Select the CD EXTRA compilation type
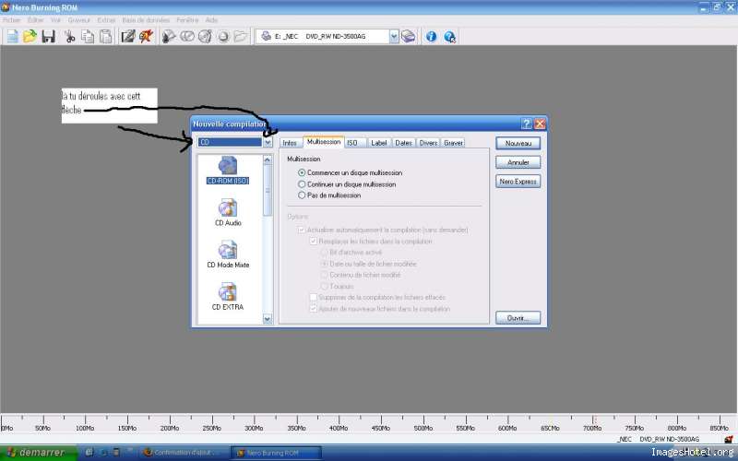This screenshot has height=461, width=738. [228, 296]
